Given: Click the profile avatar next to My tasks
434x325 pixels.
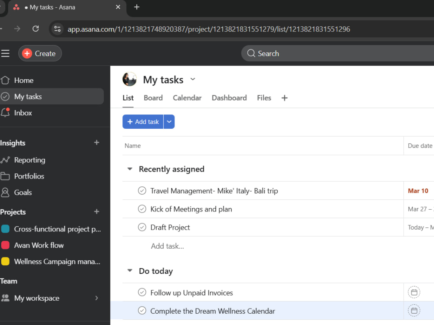Looking at the screenshot, I should 129,79.
